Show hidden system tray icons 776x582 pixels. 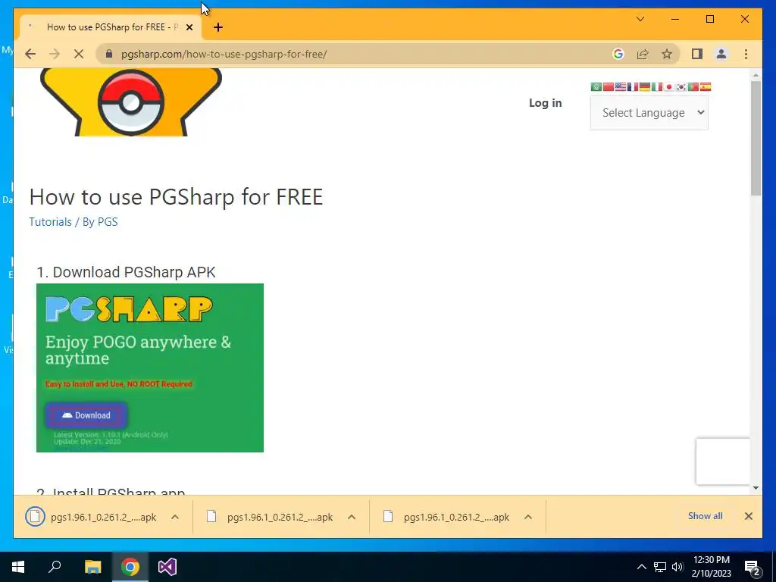[x=641, y=567]
